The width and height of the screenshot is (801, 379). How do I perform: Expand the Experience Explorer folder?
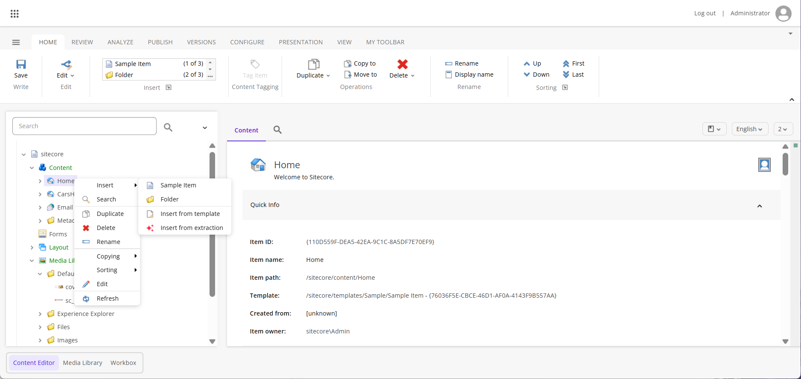point(40,314)
